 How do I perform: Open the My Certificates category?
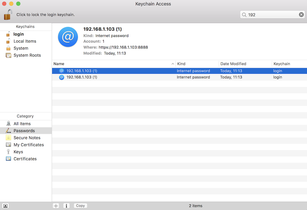pos(26,145)
